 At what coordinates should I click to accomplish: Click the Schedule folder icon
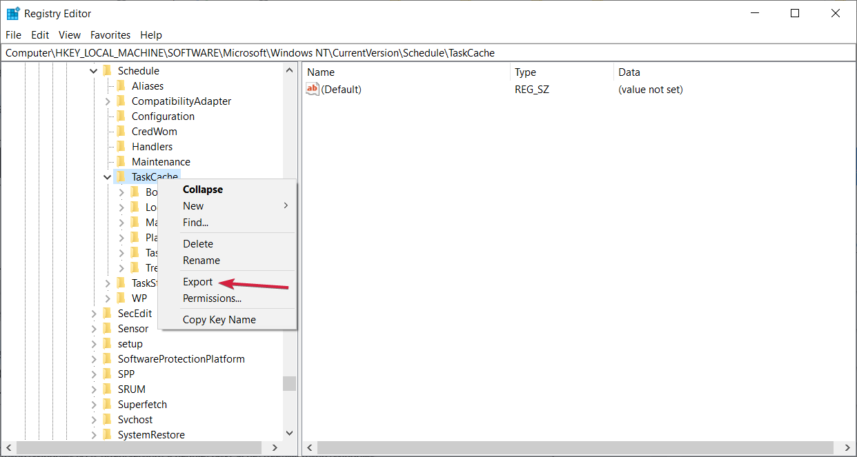point(107,70)
